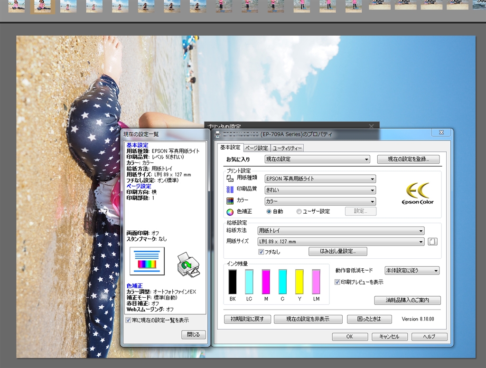The width and height of the screenshot is (486, 368).
Task: Click the color bars page preview image
Action: [x=147, y=261]
